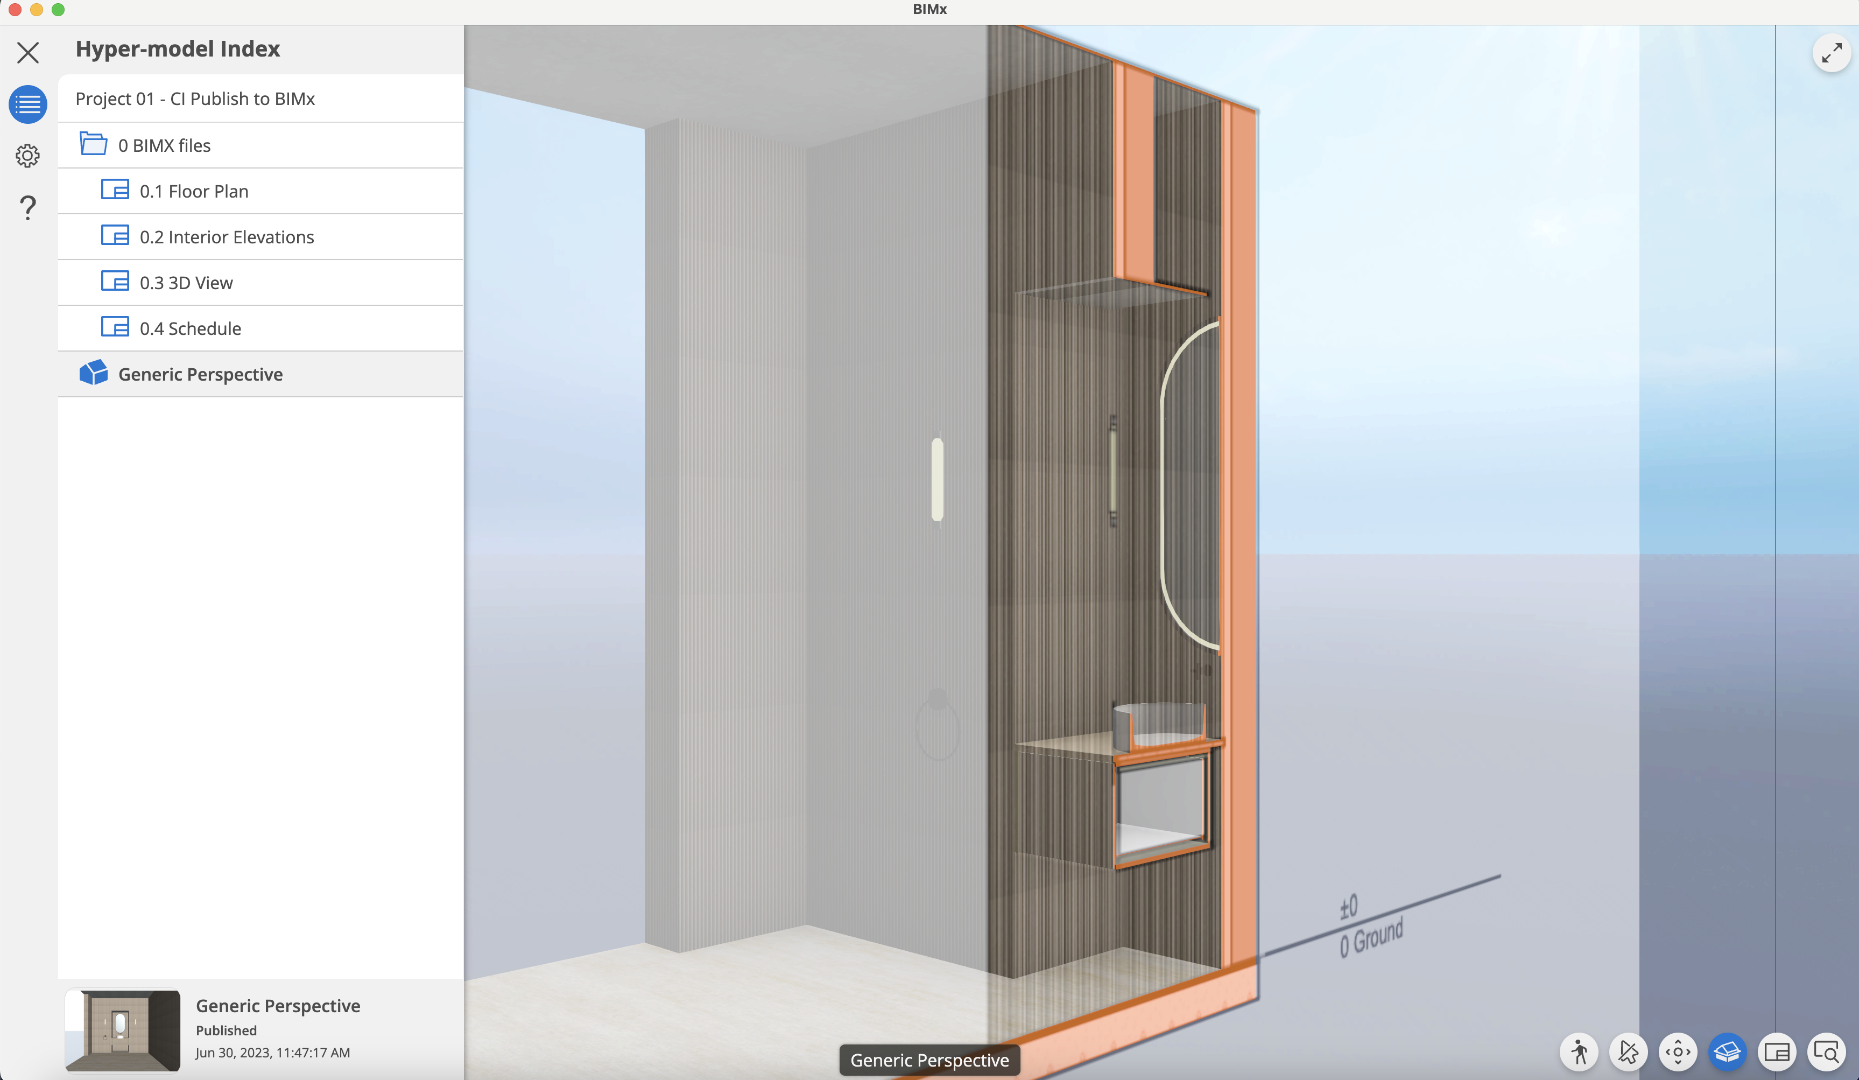Click the 0 Ground level marker label
The width and height of the screenshot is (1859, 1080).
coord(1371,938)
